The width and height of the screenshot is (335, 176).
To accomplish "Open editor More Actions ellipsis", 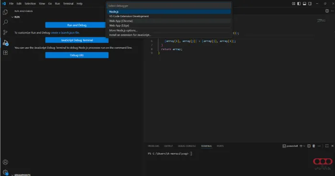I will [332, 11].
